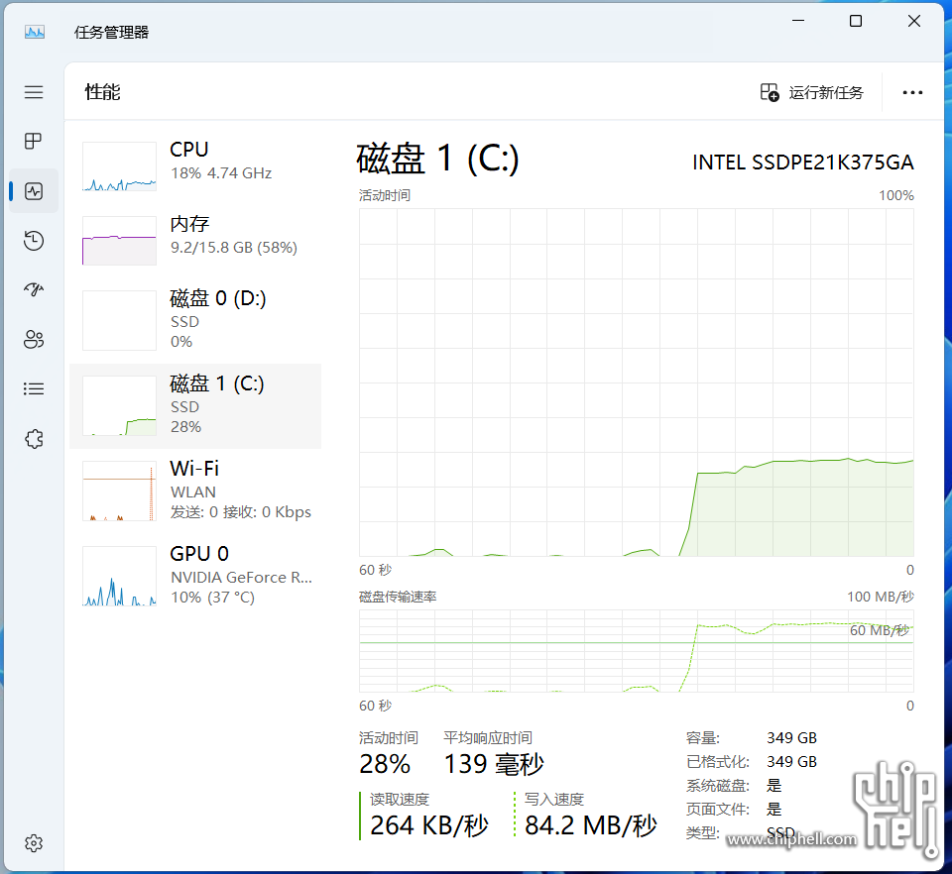Click the 性能 page title
The image size is (952, 874).
pos(102,92)
